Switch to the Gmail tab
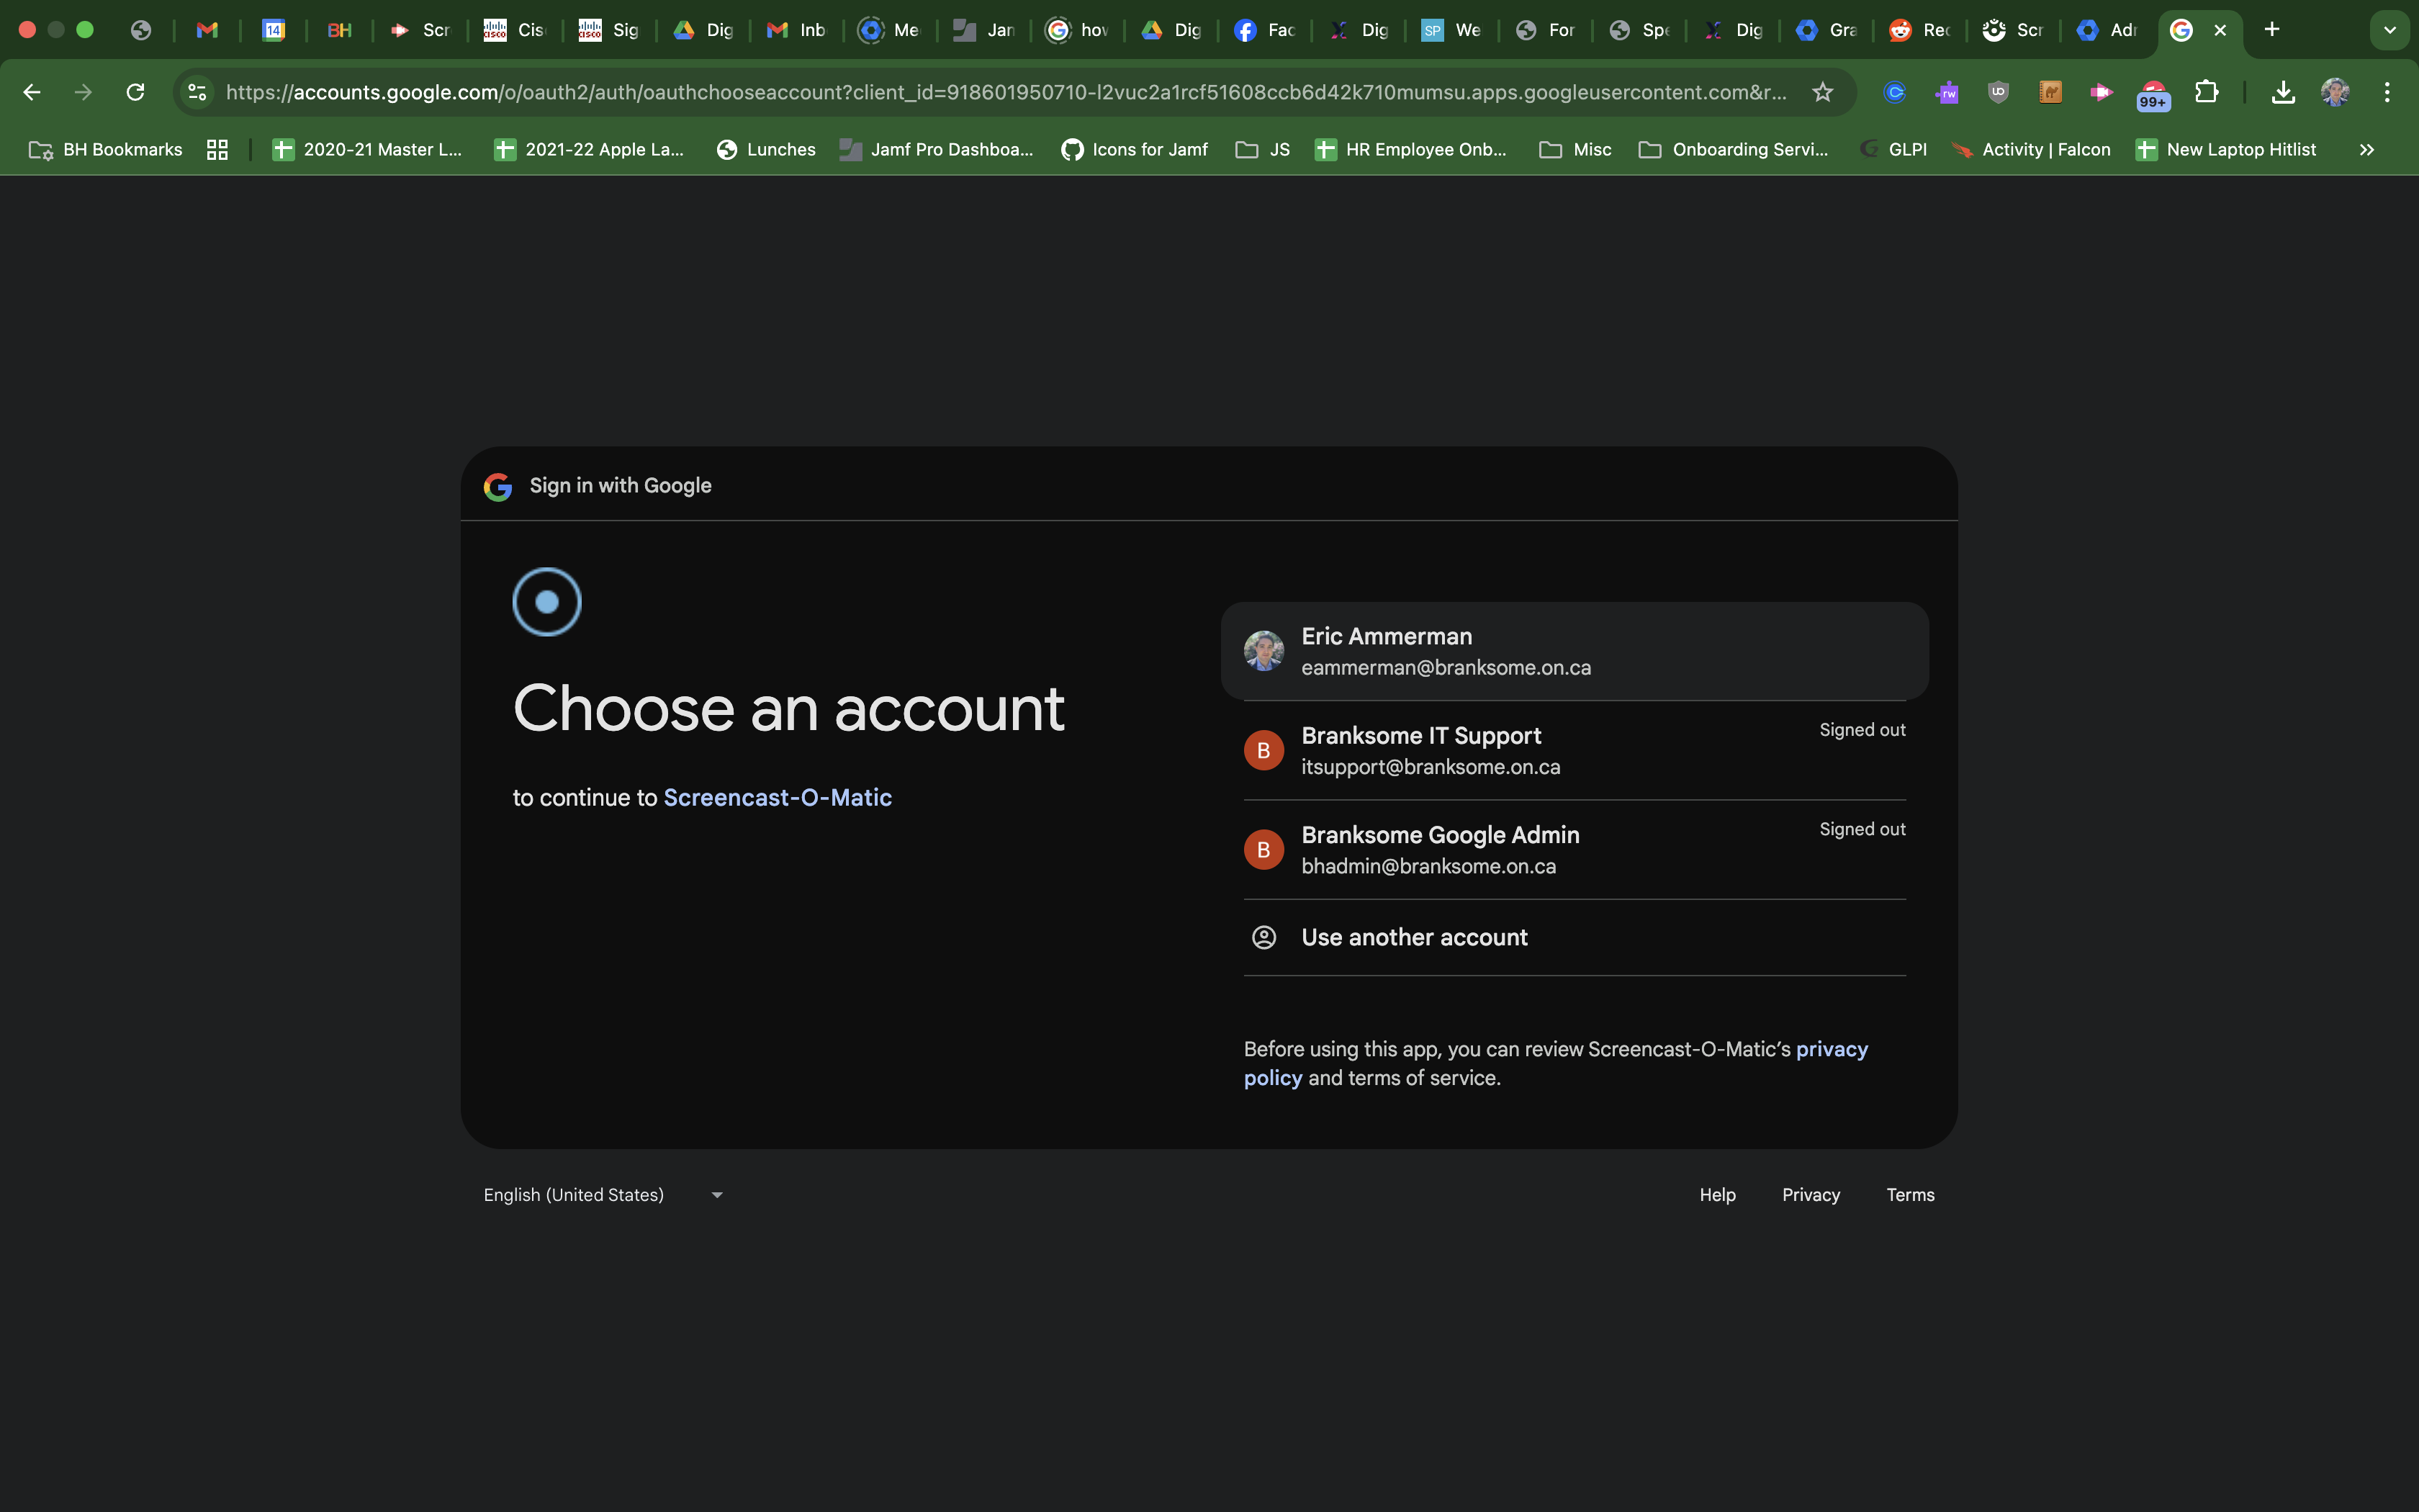2419x1512 pixels. coord(207,30)
